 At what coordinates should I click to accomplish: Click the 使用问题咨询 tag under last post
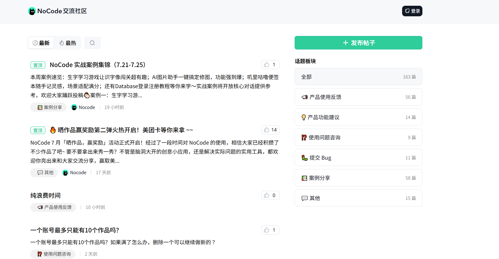click(53, 254)
